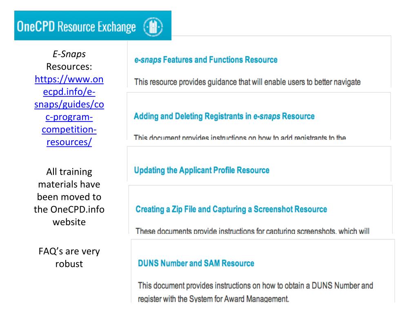Open Adding and Deleting Registrants Resource
Image resolution: width=418 pixels, height=314 pixels.
[x=224, y=116]
